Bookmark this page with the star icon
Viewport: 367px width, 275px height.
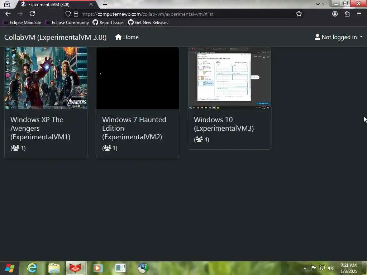(299, 14)
